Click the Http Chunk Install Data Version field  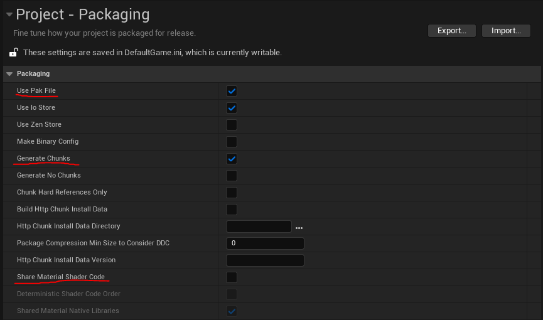(x=265, y=260)
